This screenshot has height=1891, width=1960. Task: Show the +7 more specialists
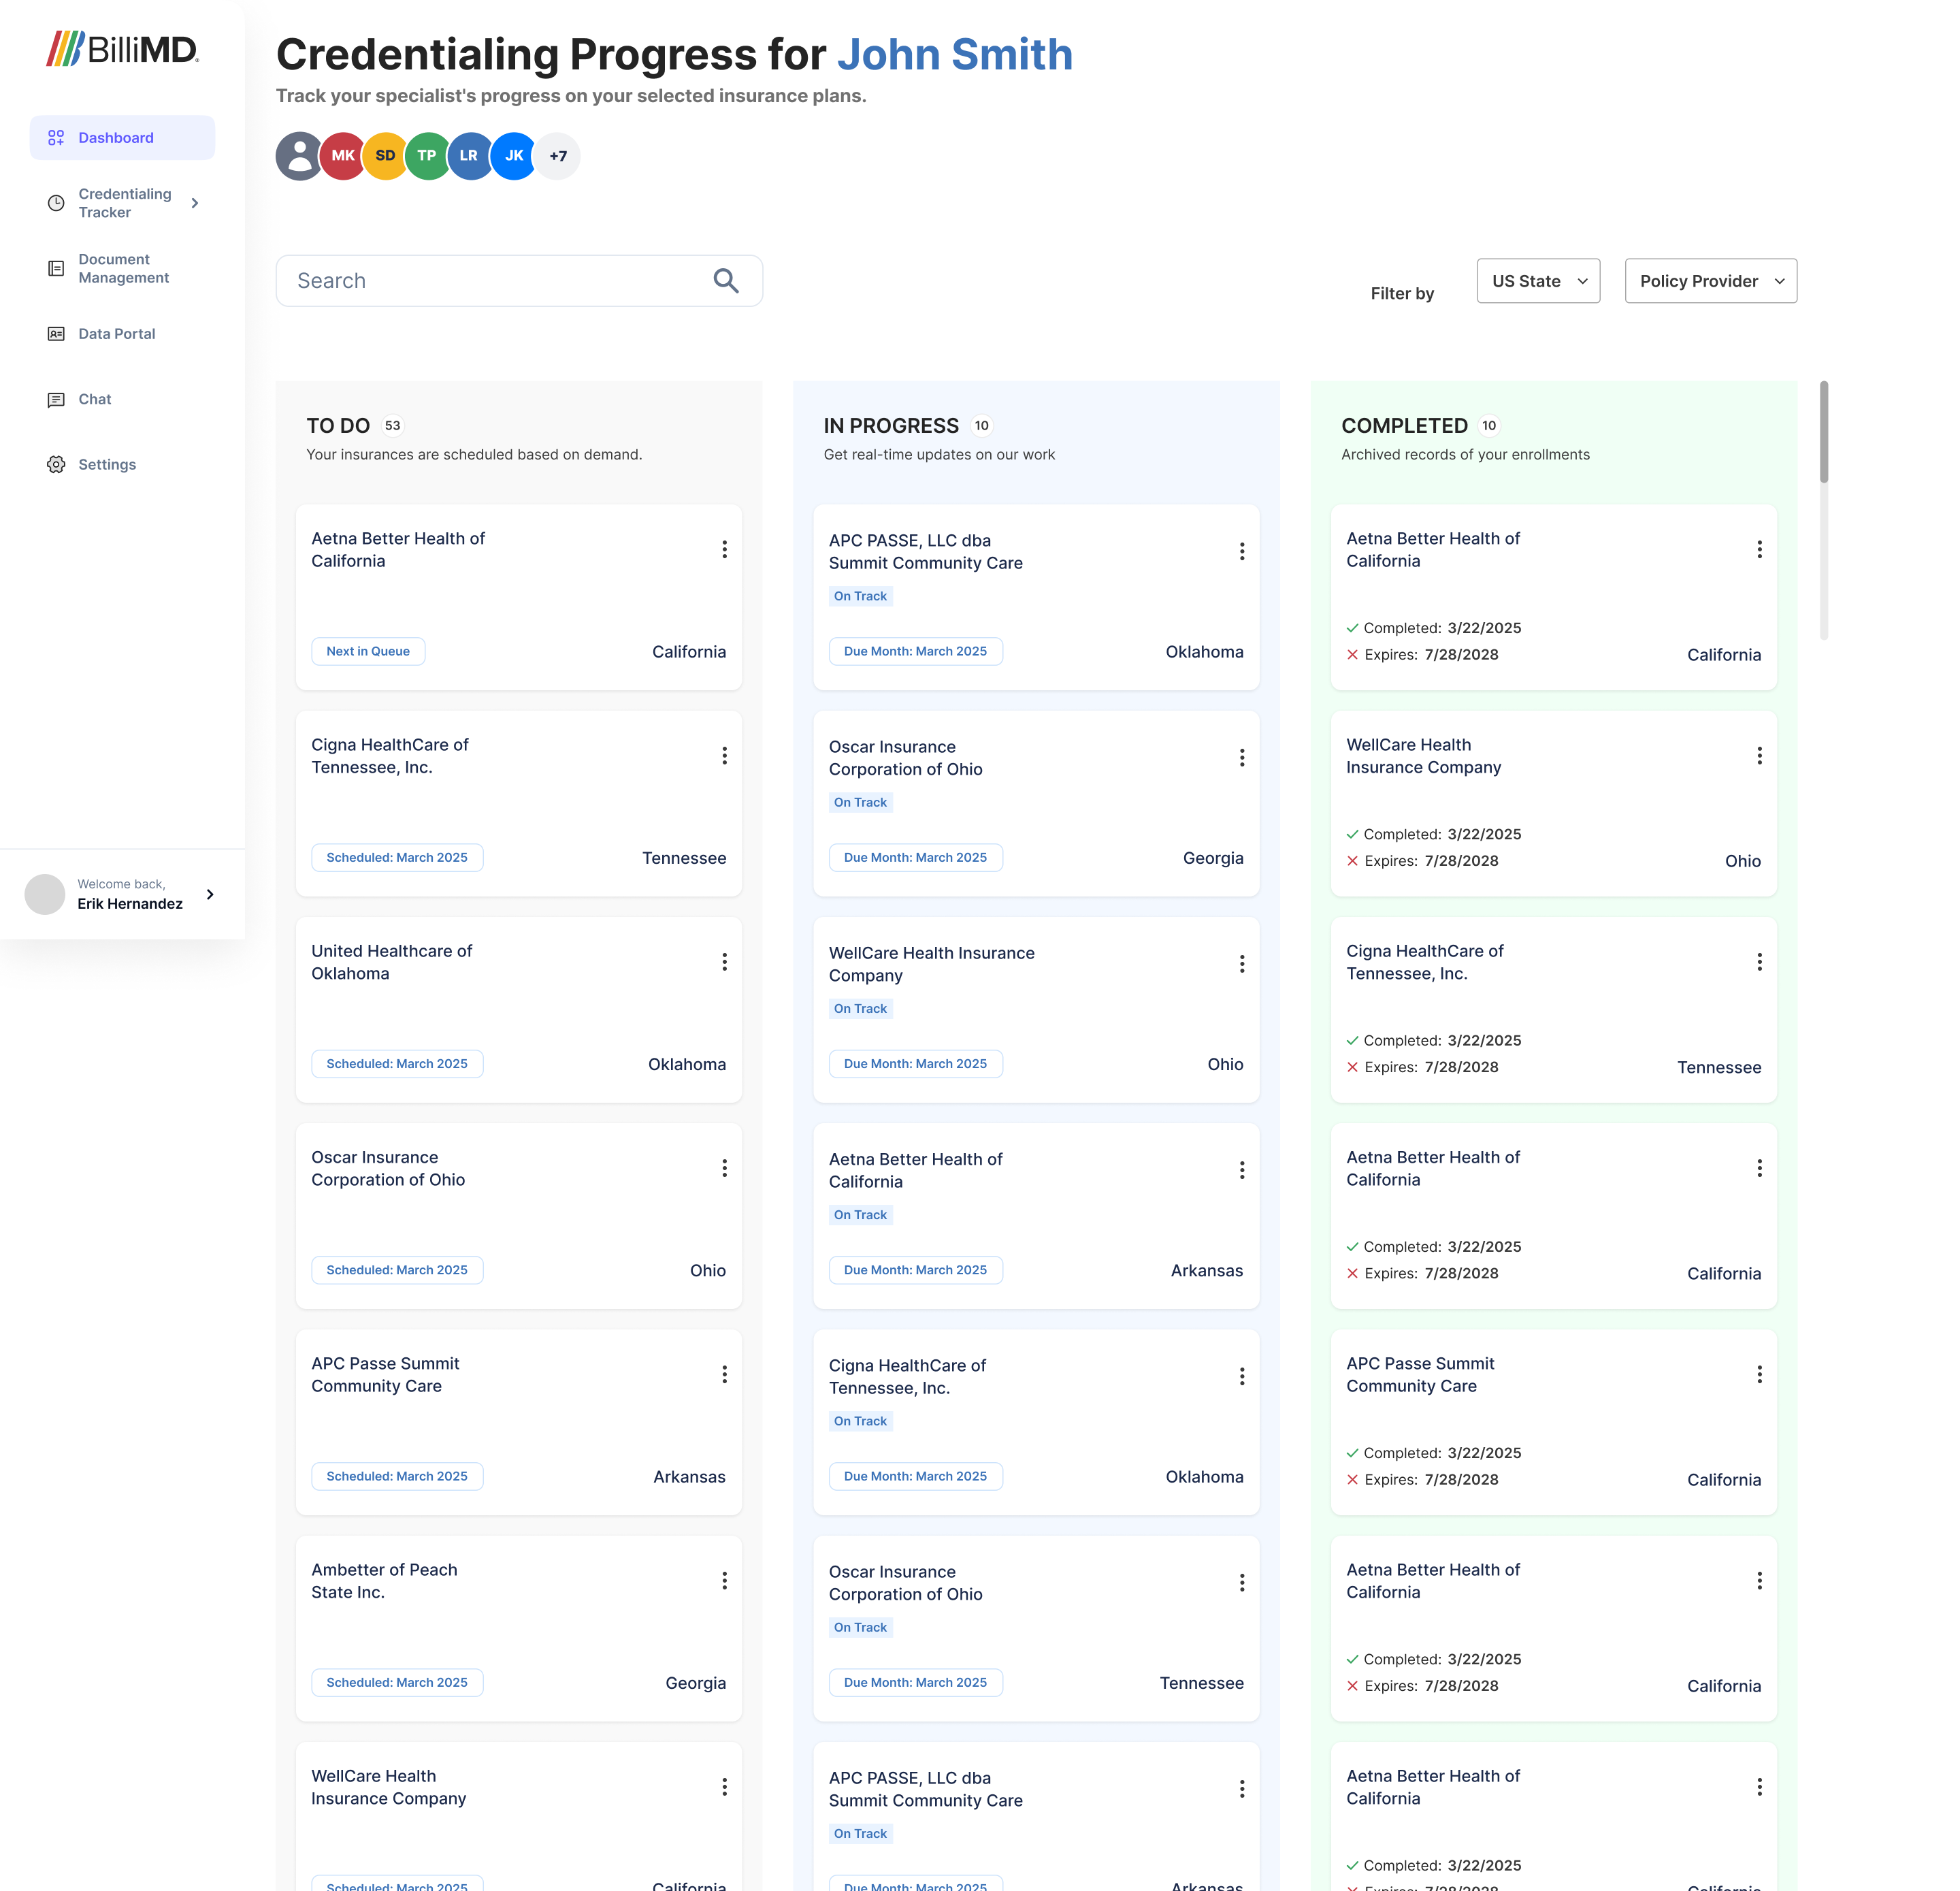point(558,156)
